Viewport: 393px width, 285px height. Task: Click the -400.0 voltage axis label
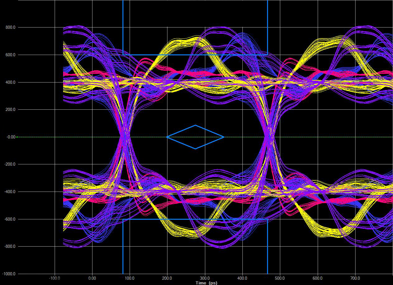pyautogui.click(x=10, y=192)
